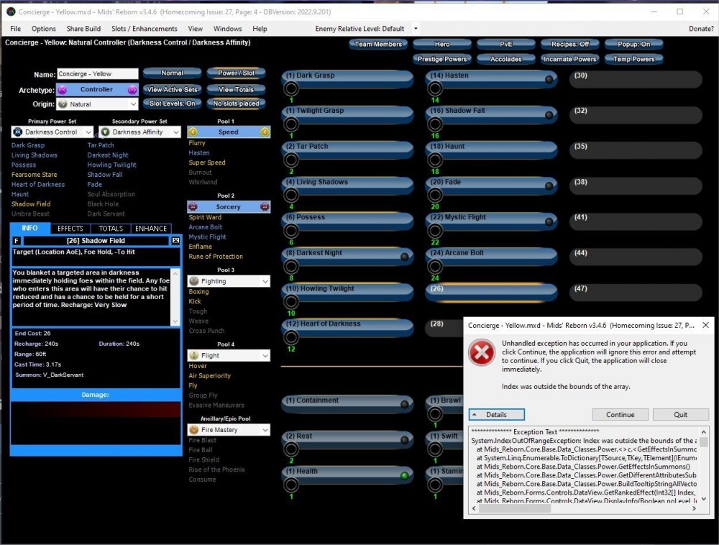Switch to the EFFECTS tab
This screenshot has width=719, height=545.
[x=70, y=229]
